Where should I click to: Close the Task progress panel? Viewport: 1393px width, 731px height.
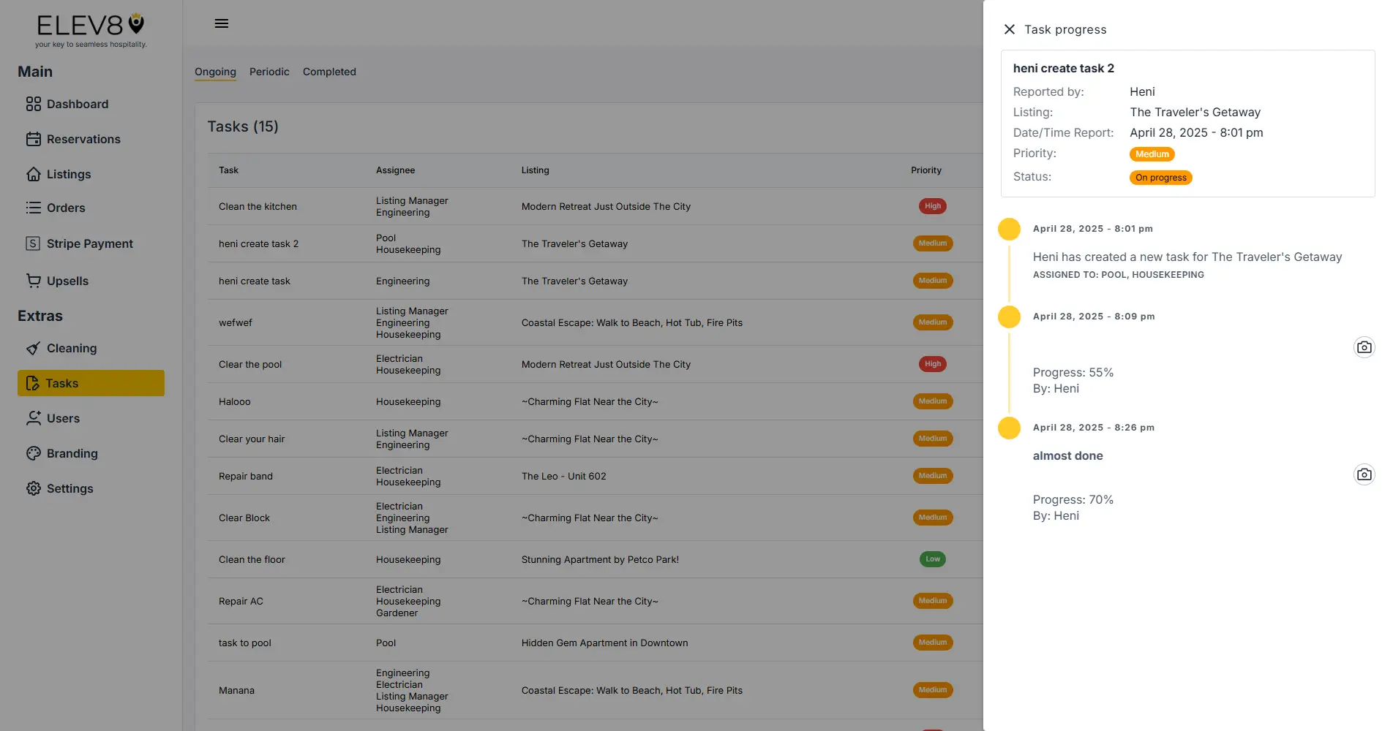pos(1009,29)
